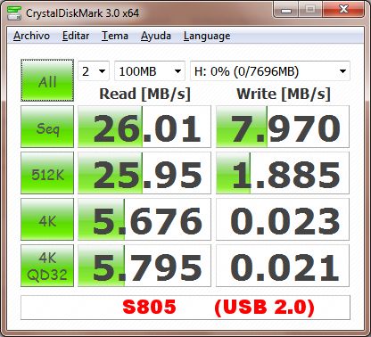This screenshot has height=337, width=371.
Task: Open the Language menu
Action: click(x=207, y=36)
